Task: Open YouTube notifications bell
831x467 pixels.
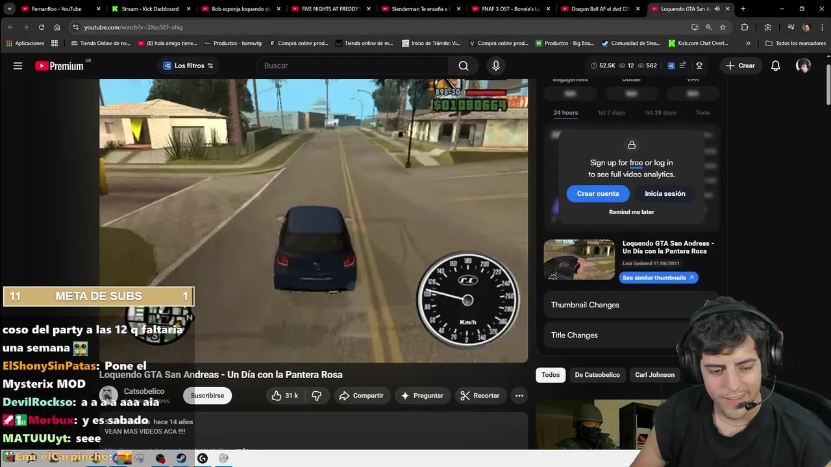Action: pyautogui.click(x=776, y=66)
